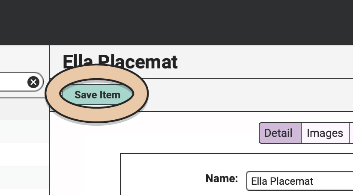Open the partially visible tab after Images
Viewport: 353px width, 195px height.
click(x=351, y=133)
